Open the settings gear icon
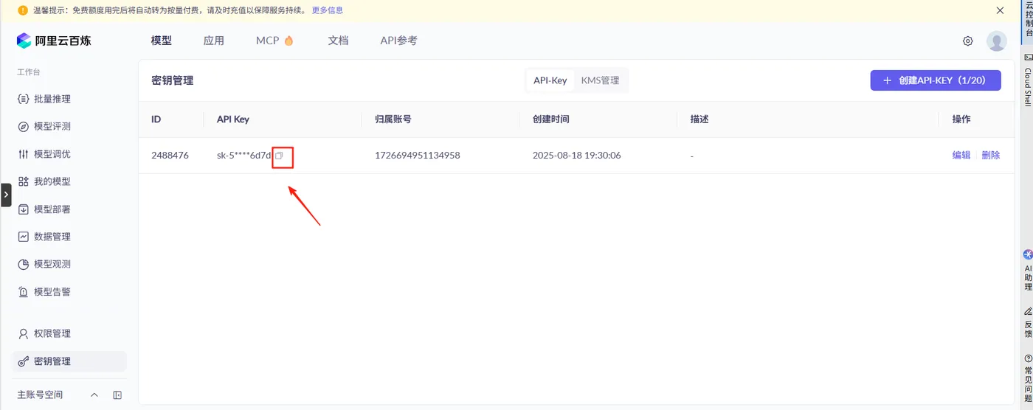The image size is (1033, 410). pyautogui.click(x=968, y=41)
